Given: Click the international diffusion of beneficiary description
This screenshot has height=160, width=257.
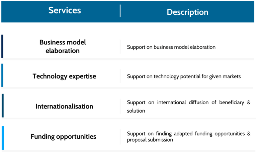Looking at the screenshot, I should pos(189,107).
